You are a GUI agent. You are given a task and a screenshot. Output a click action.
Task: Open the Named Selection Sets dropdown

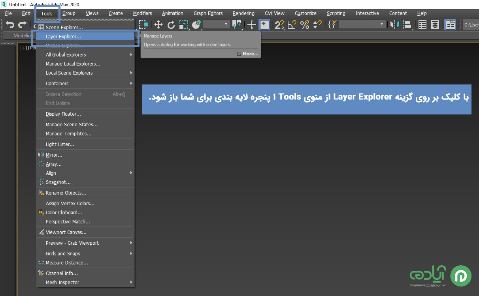pos(362,24)
